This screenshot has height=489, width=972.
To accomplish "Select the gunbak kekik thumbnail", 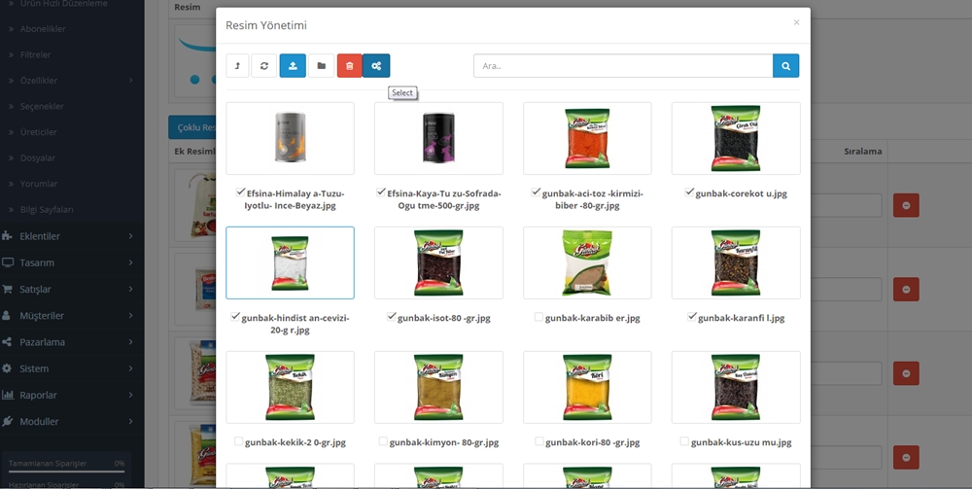I will pyautogui.click(x=290, y=387).
